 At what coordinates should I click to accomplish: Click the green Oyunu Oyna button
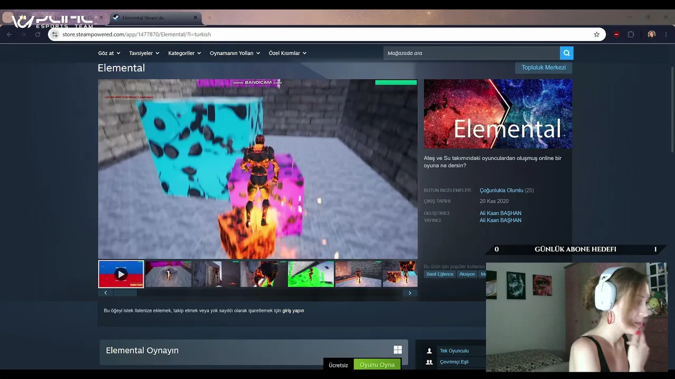[x=377, y=365]
